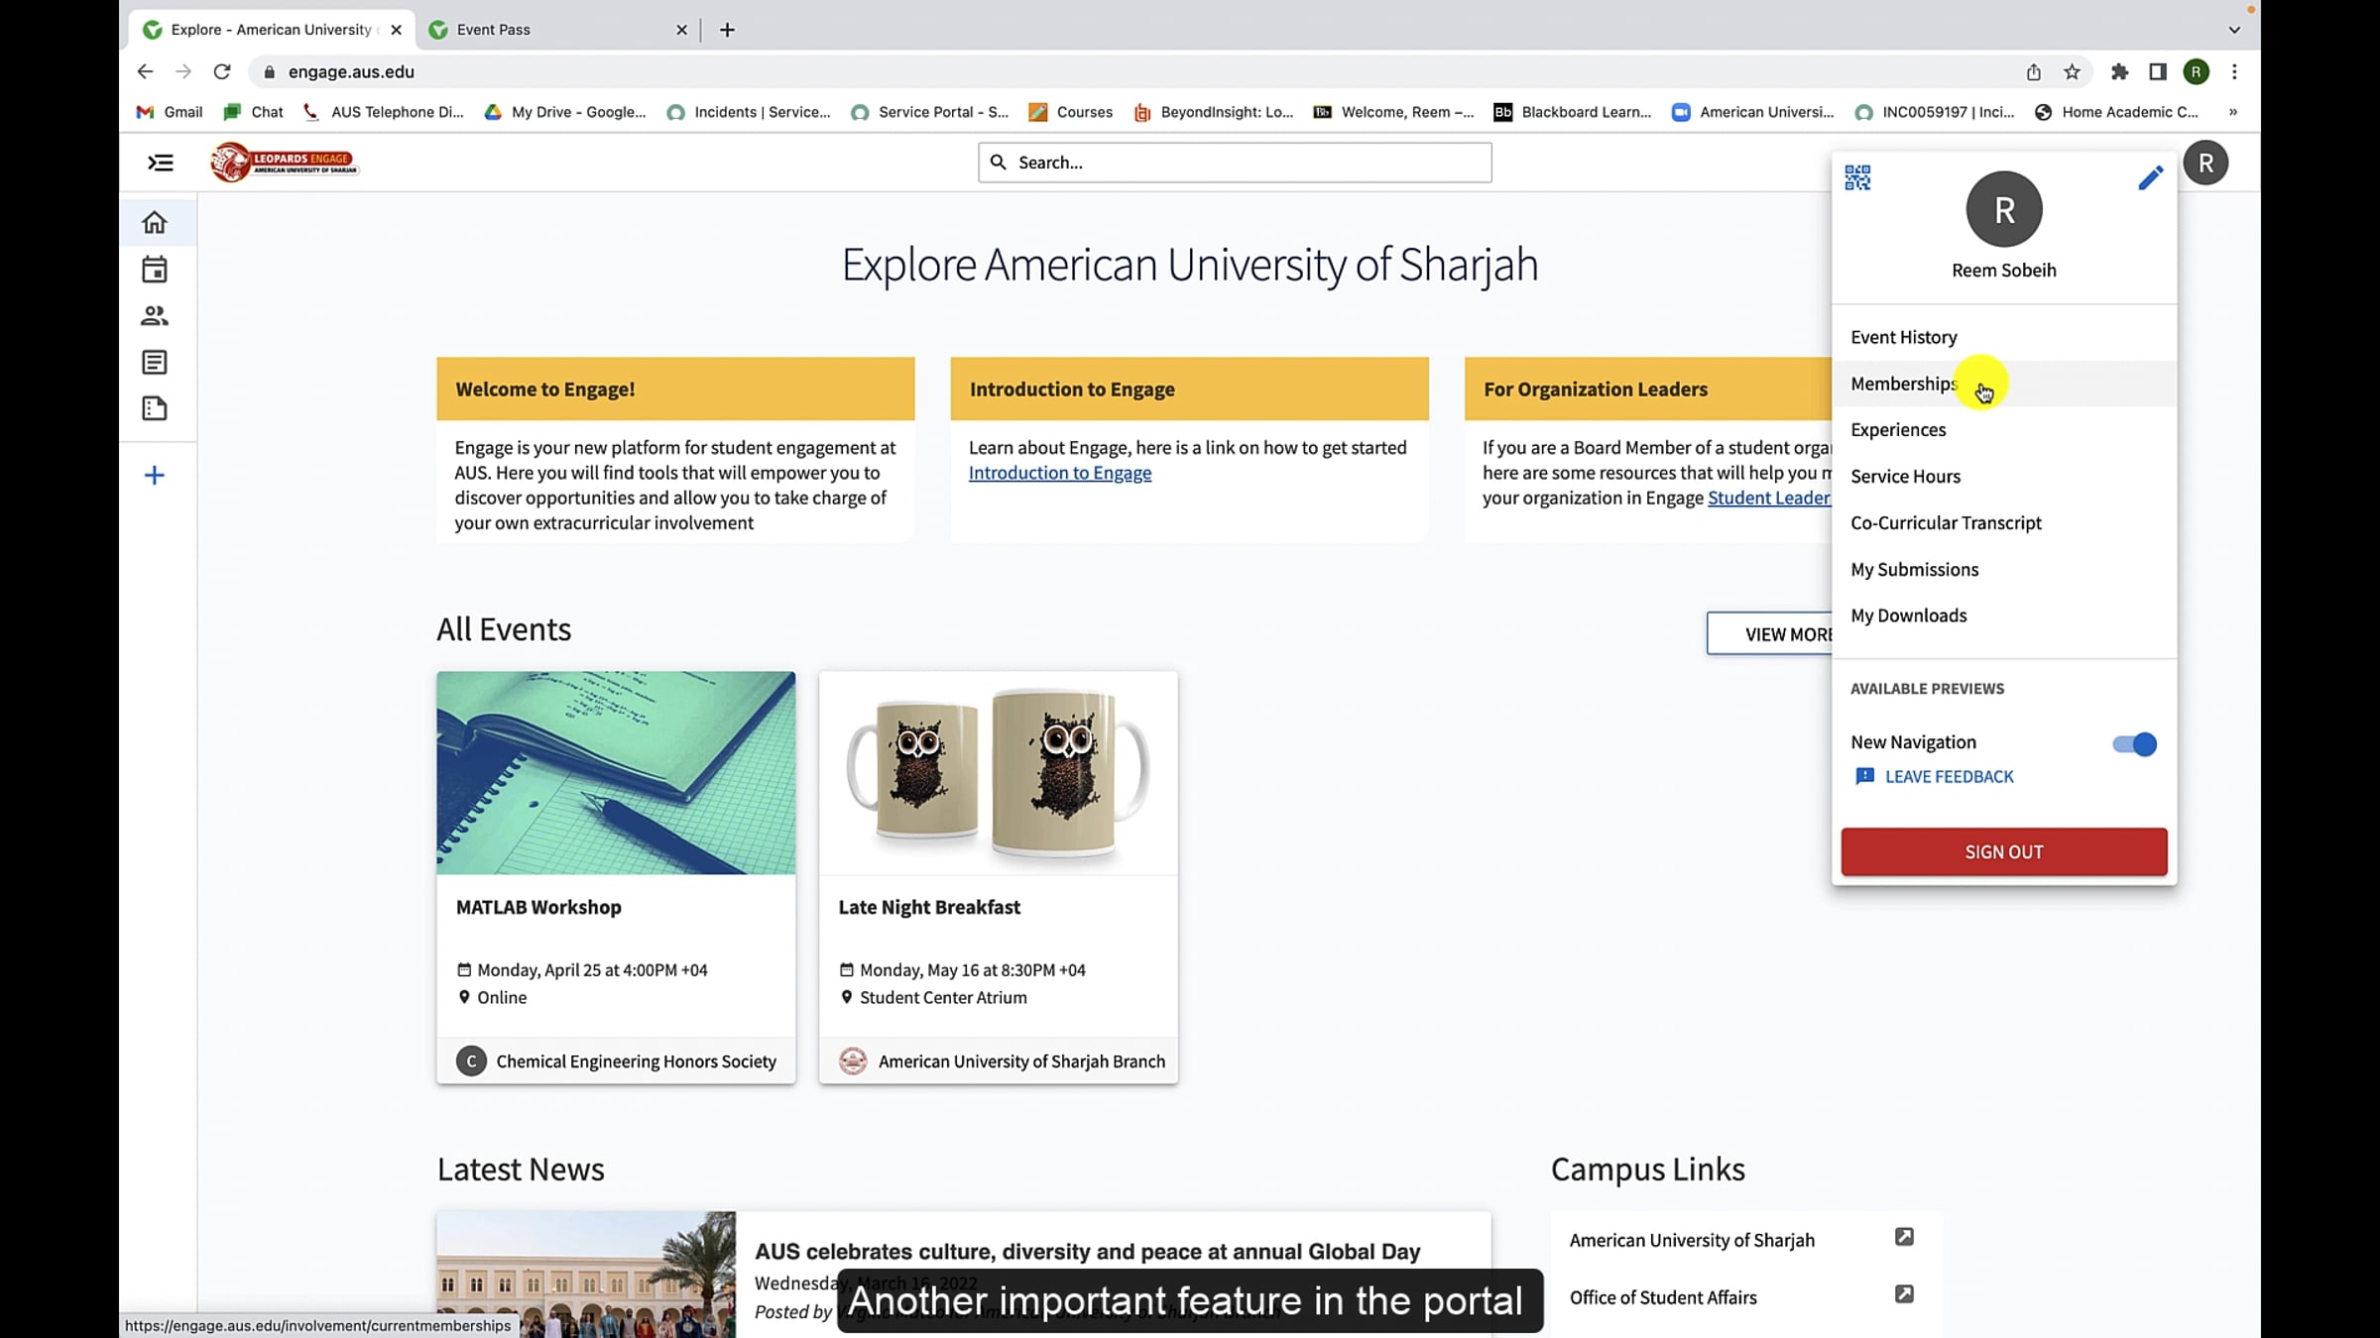Screen dimensions: 2380x1338
Task: Open Service Hours menu item
Action: [x=2004, y=477]
